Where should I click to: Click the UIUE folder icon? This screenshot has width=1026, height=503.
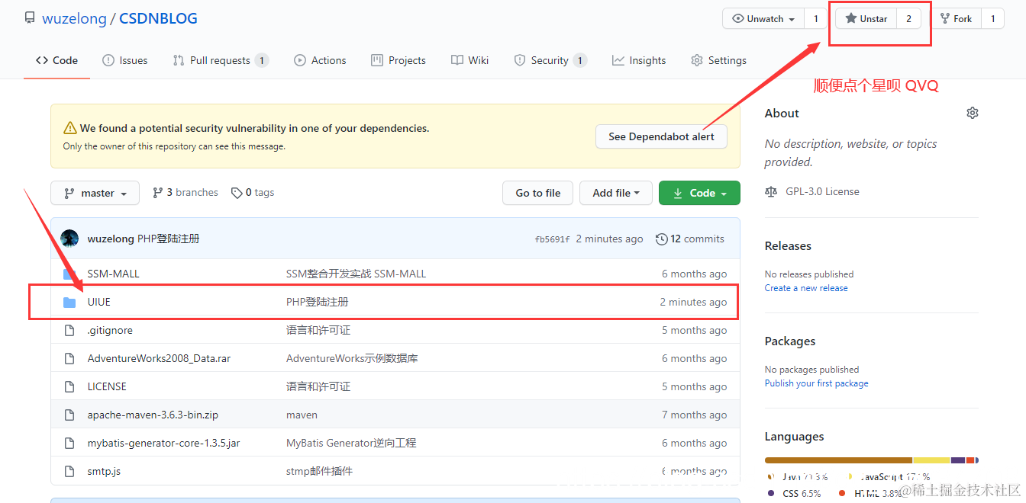tap(69, 302)
